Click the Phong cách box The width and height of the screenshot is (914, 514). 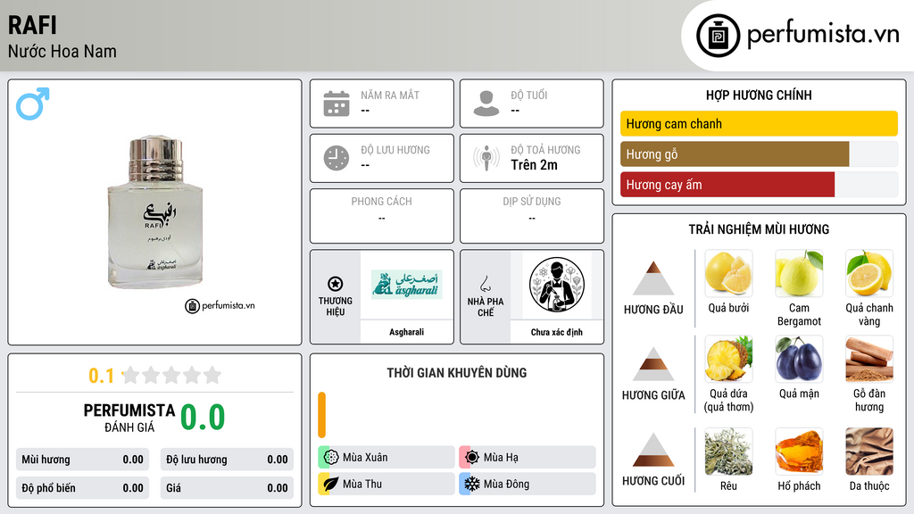(382, 216)
